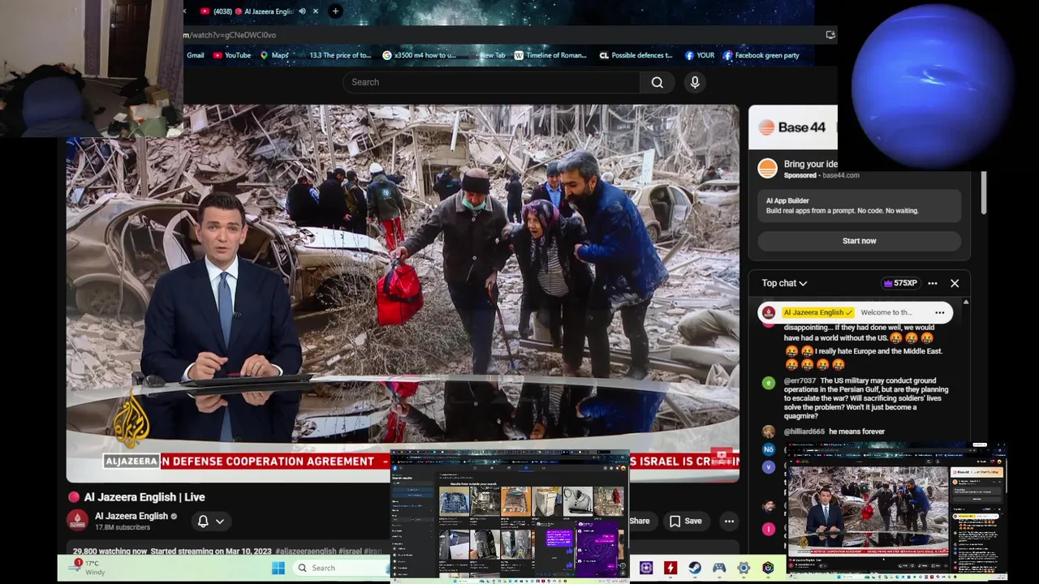This screenshot has height=584, width=1039.
Task: Save the video to playlist
Action: 685,521
